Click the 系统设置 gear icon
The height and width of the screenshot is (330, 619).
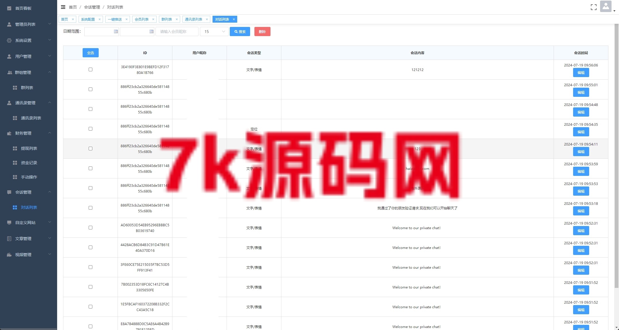click(x=9, y=40)
